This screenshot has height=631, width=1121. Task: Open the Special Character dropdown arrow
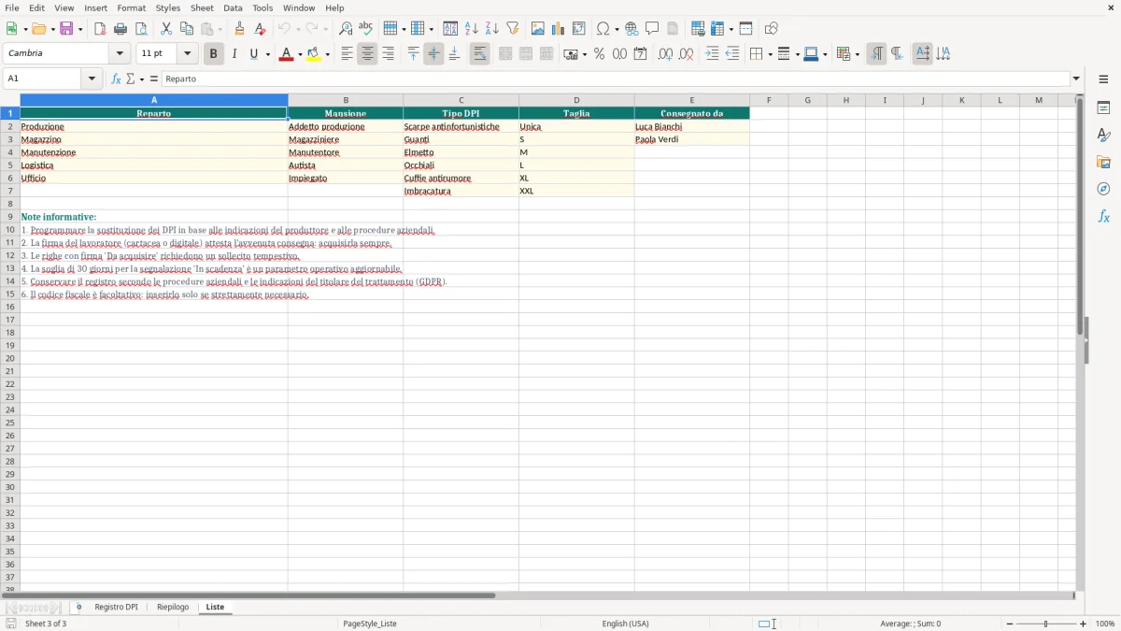[x=617, y=29]
